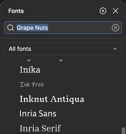Image resolution: width=126 pixels, height=134 pixels.
Task: Open font settings via the hexagon icon
Action: coord(103,11)
